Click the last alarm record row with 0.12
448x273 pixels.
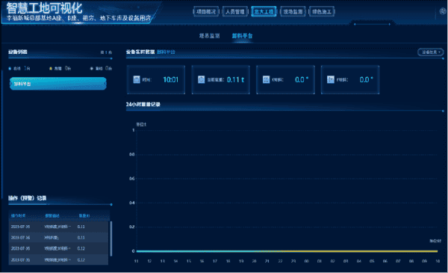[58, 260]
